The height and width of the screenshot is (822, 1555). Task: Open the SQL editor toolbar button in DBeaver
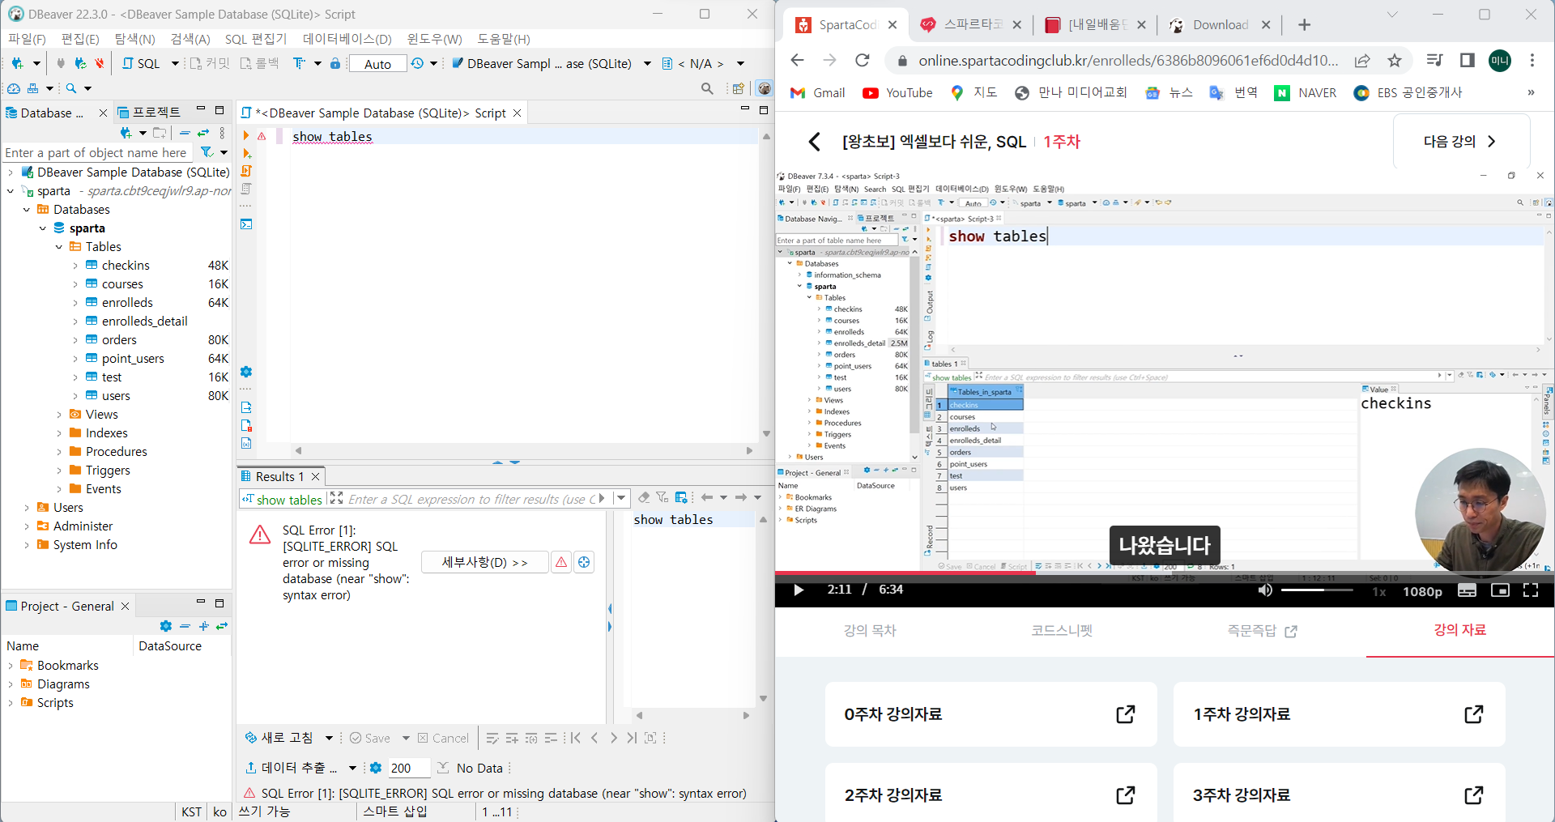[141, 63]
